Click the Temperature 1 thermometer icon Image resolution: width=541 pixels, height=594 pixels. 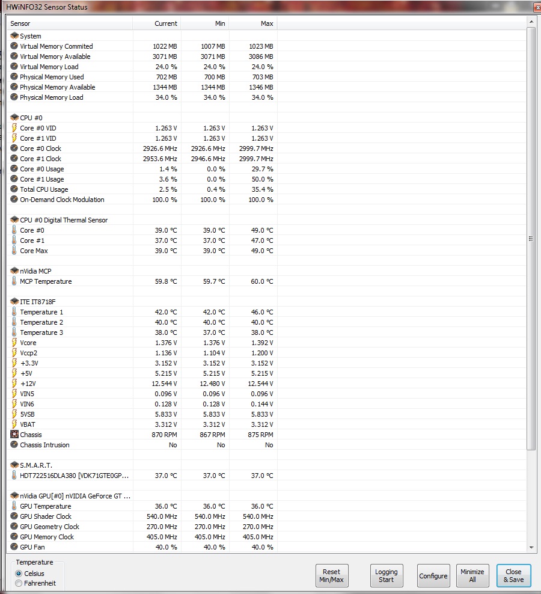[14, 312]
